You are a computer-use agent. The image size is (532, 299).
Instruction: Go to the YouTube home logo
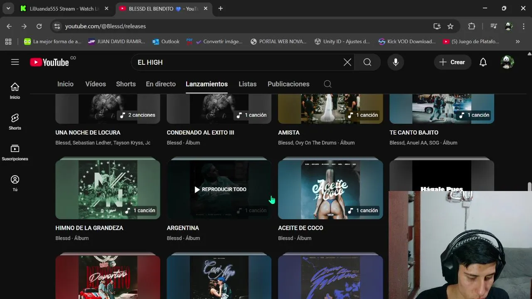tap(49, 62)
